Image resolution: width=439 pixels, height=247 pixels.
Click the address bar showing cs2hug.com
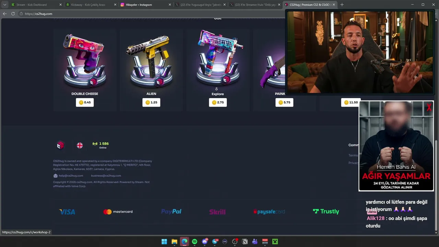coord(151,14)
